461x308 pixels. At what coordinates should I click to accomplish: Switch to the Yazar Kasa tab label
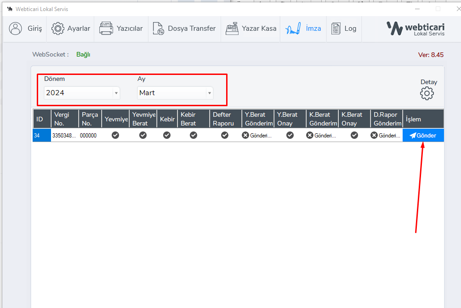pos(259,29)
